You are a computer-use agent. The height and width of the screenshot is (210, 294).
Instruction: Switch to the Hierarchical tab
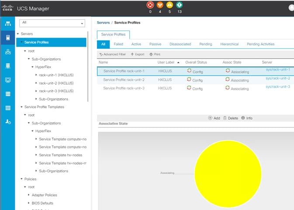click(x=229, y=44)
